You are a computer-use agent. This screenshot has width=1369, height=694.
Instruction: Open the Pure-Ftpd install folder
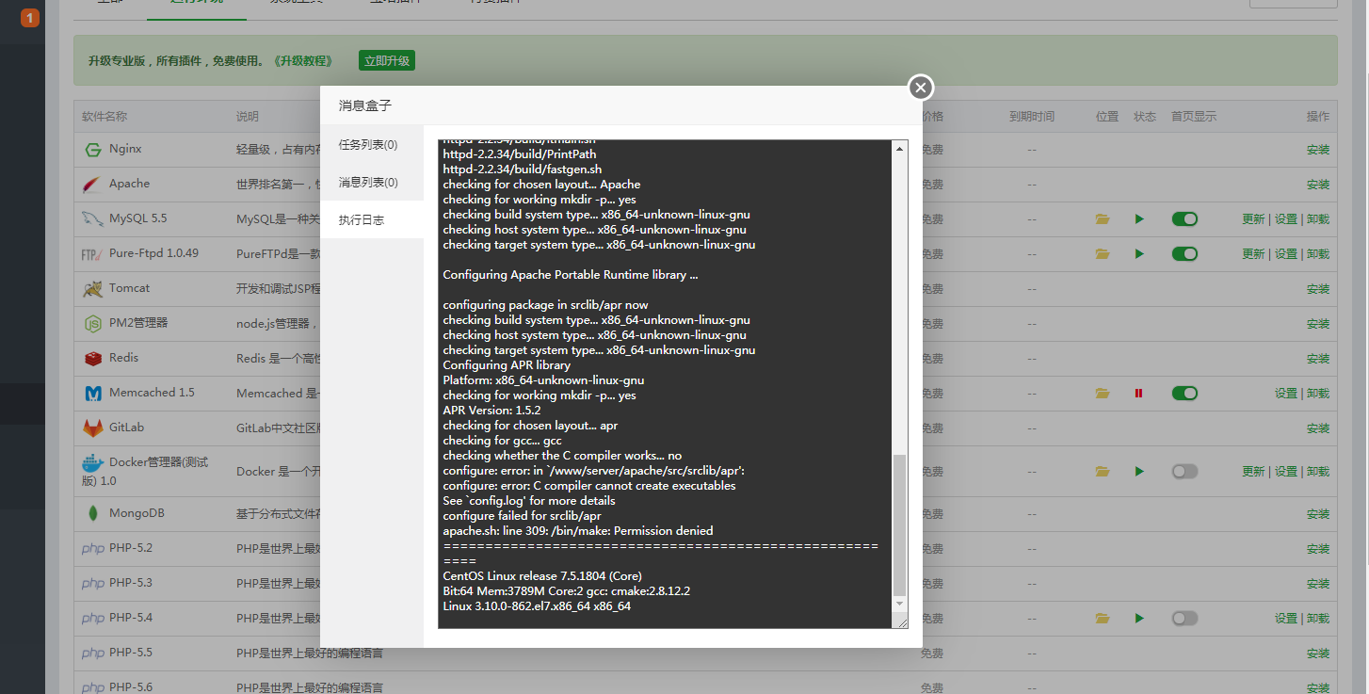click(1103, 254)
